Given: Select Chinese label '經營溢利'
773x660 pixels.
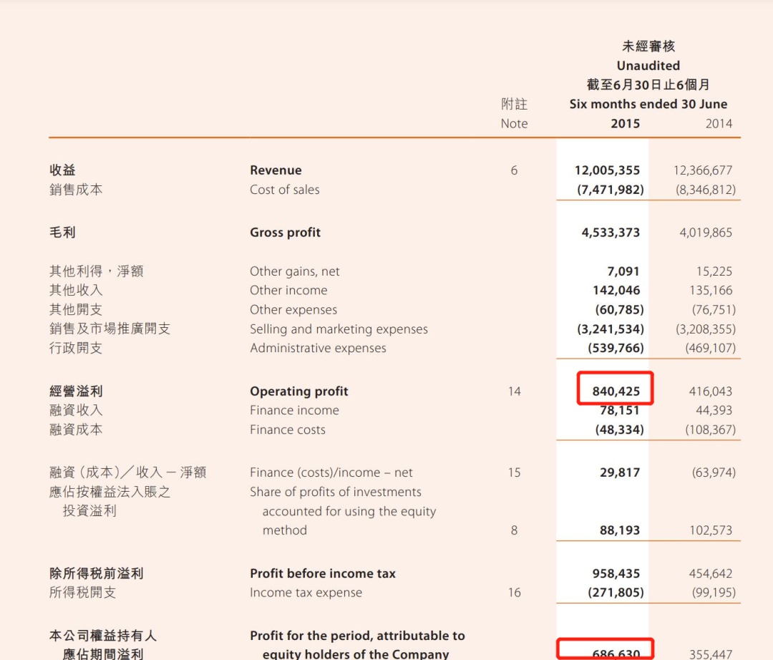Looking at the screenshot, I should 76,392.
